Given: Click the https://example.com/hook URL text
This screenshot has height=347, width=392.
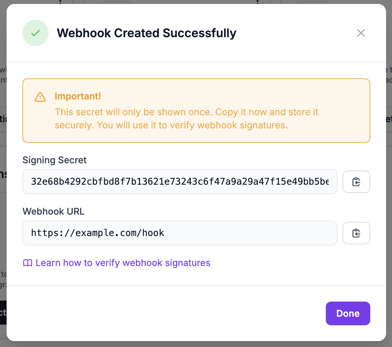Looking at the screenshot, I should pyautogui.click(x=97, y=233).
